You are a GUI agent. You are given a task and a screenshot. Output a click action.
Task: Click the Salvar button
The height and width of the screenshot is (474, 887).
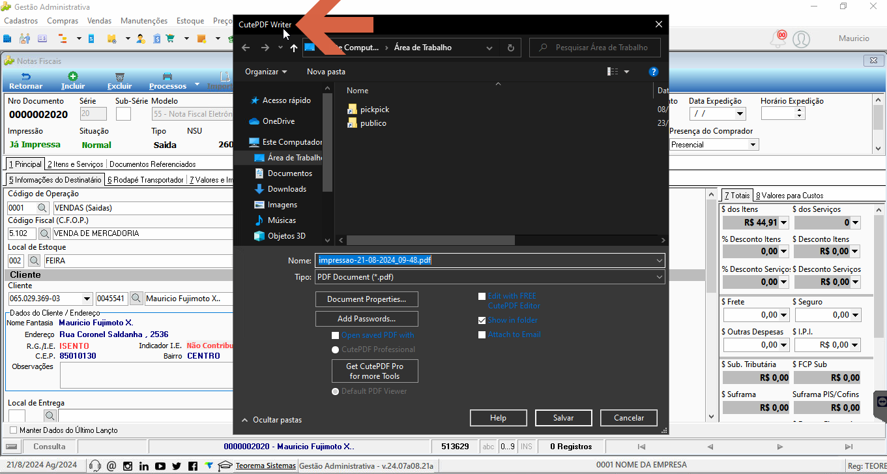click(564, 418)
